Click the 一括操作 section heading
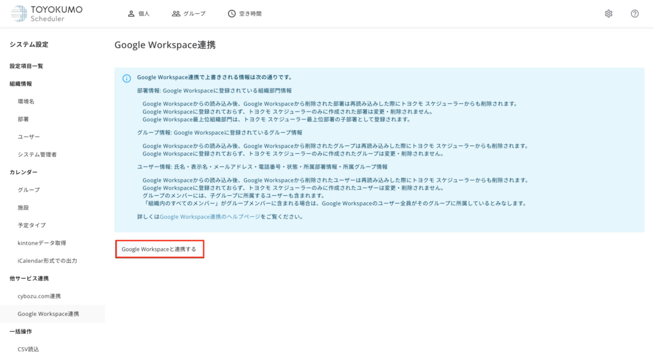The width and height of the screenshot is (654, 358). point(21,332)
